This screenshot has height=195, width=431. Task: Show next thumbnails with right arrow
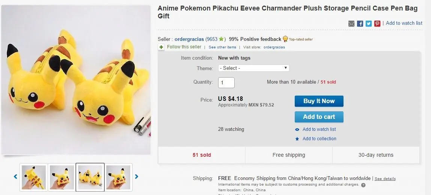click(x=137, y=176)
